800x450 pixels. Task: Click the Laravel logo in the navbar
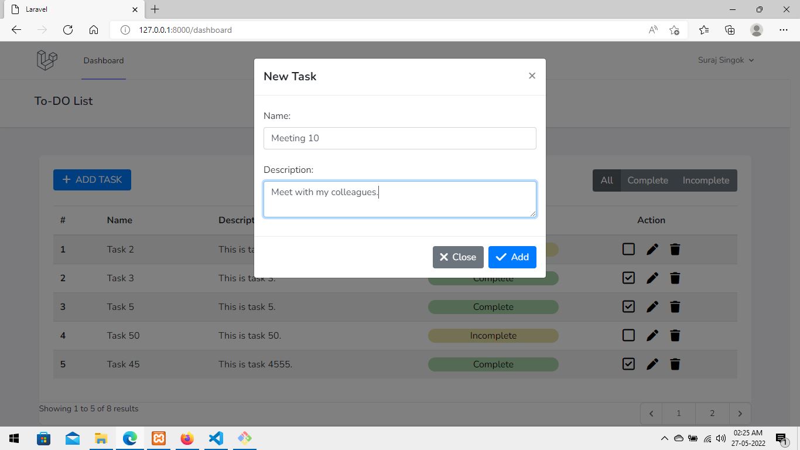[x=46, y=60]
